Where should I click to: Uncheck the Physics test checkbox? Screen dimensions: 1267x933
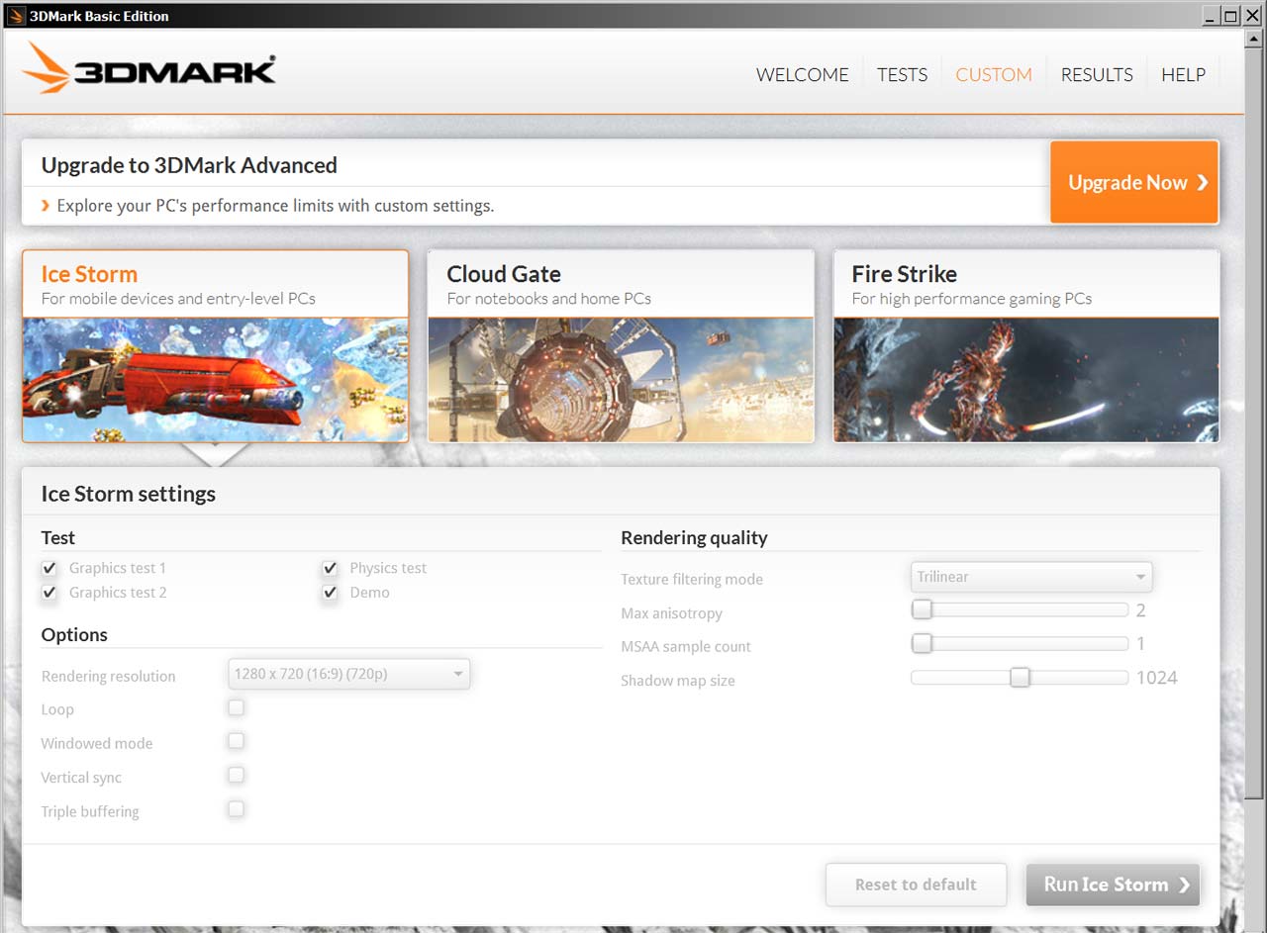click(330, 569)
